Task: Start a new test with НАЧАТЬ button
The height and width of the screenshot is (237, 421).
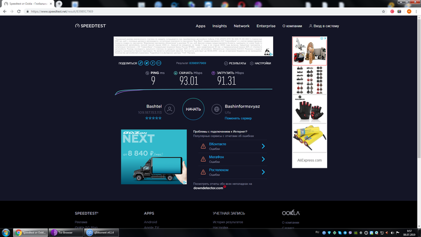Action: click(x=193, y=109)
